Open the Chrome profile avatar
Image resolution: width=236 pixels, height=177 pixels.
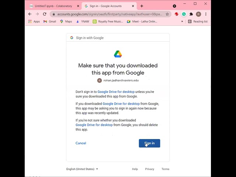point(198,14)
